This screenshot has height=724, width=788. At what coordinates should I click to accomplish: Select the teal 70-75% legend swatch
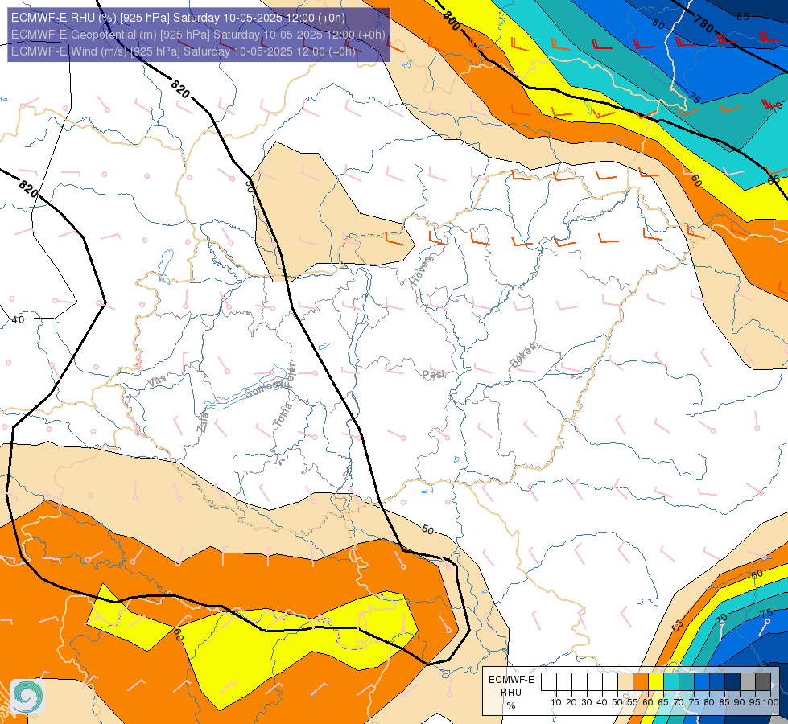(687, 682)
